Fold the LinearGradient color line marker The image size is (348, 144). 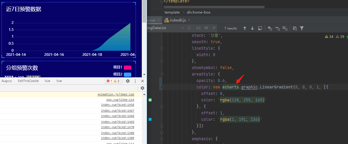click(x=162, y=87)
